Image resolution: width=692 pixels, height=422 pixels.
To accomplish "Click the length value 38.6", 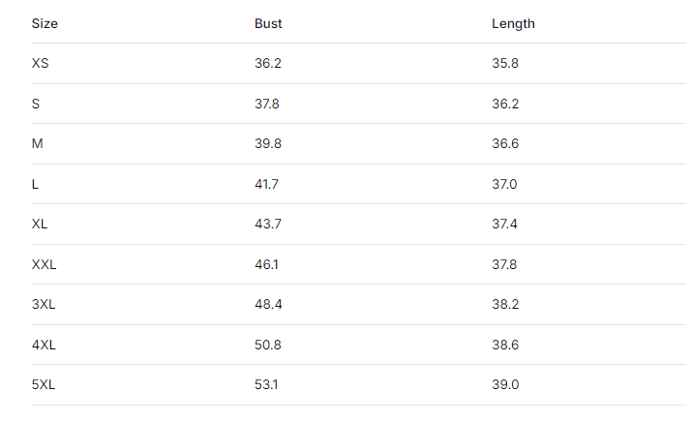I will click(x=505, y=345).
